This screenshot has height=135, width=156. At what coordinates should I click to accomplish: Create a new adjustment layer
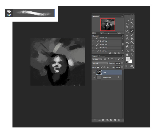tap(107, 120)
